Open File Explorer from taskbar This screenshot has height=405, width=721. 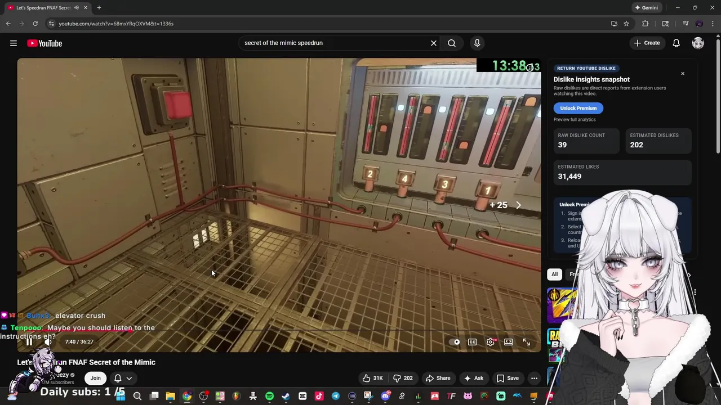170,396
